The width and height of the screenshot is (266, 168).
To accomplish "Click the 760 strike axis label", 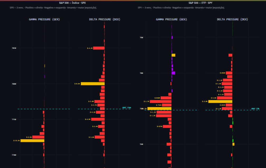I will tap(141, 144).
